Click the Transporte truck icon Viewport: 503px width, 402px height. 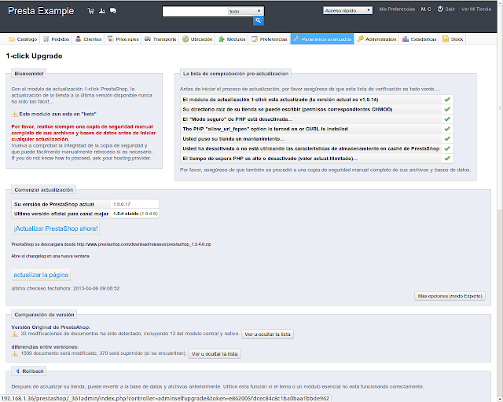[148, 39]
